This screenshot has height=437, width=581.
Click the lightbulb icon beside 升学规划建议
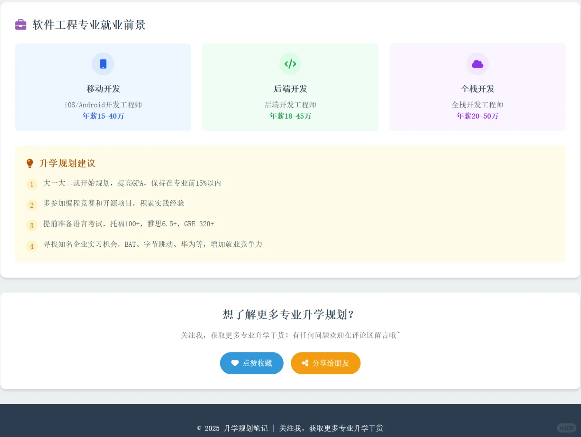point(29,163)
